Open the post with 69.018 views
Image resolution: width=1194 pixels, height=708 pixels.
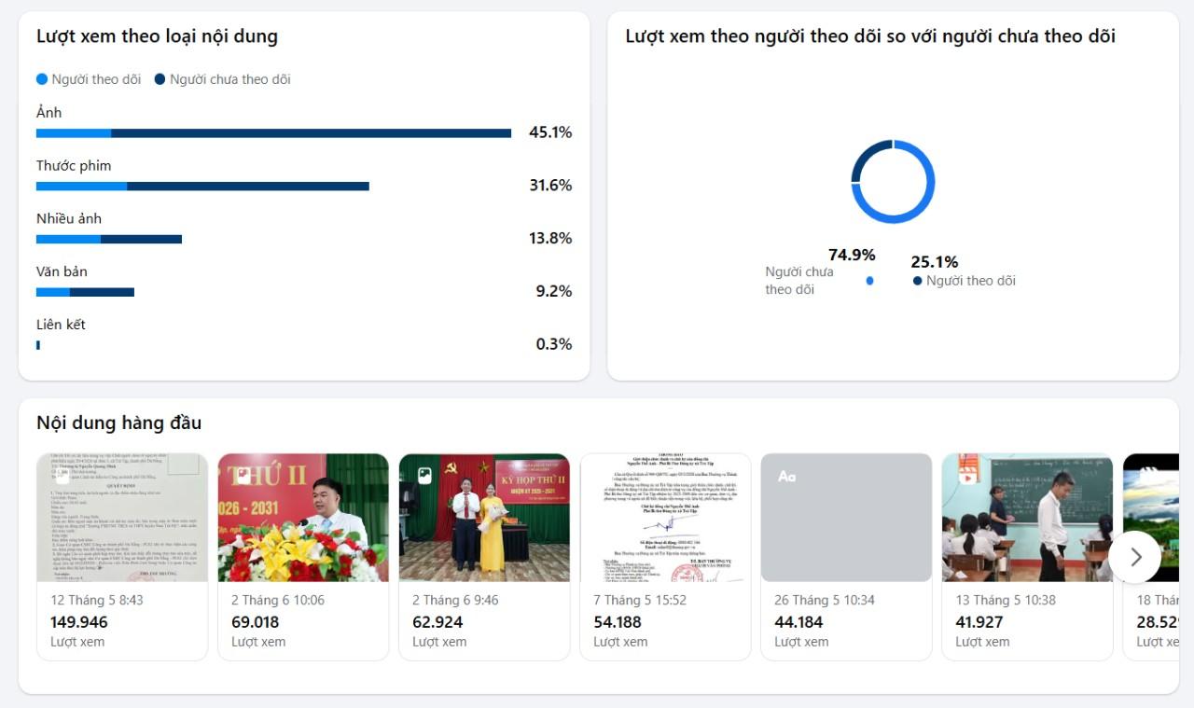point(303,557)
